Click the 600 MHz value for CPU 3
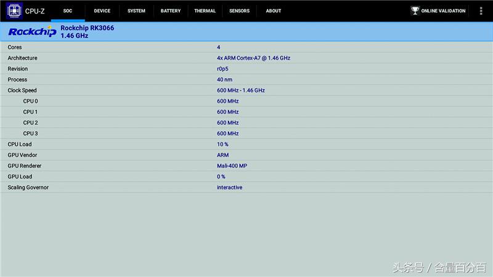The image size is (493, 277). 227,134
